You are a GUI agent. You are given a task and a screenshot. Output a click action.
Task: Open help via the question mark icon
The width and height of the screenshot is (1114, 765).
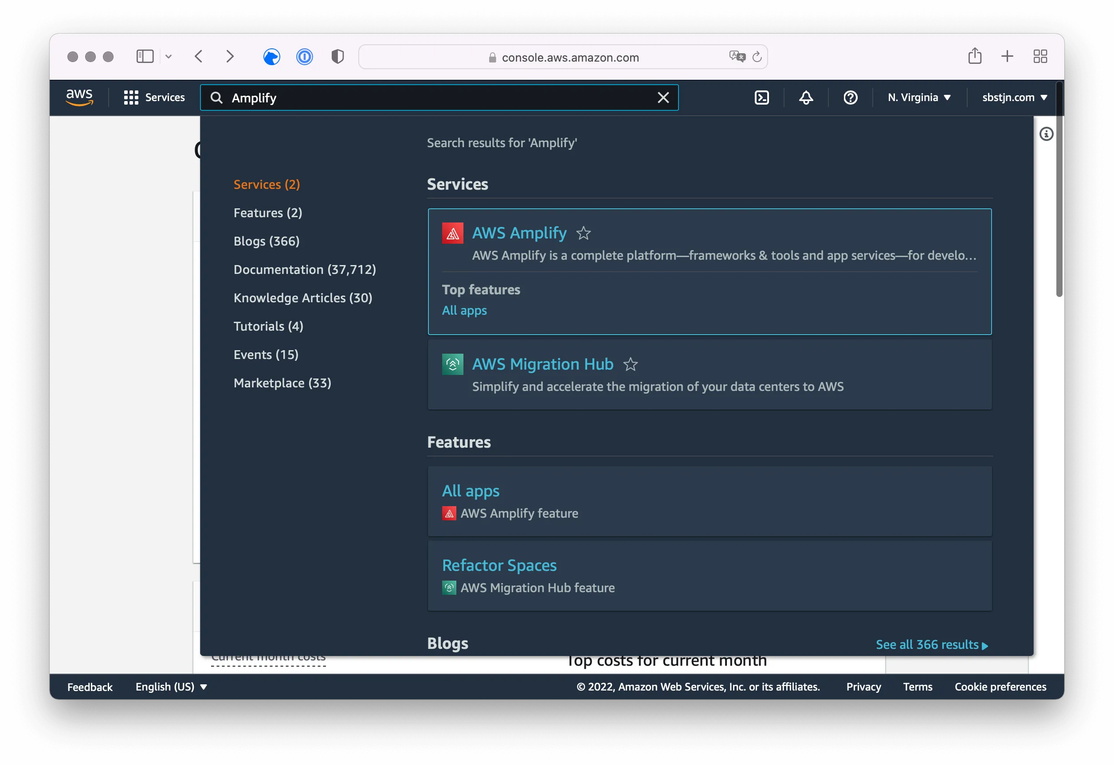pos(850,98)
